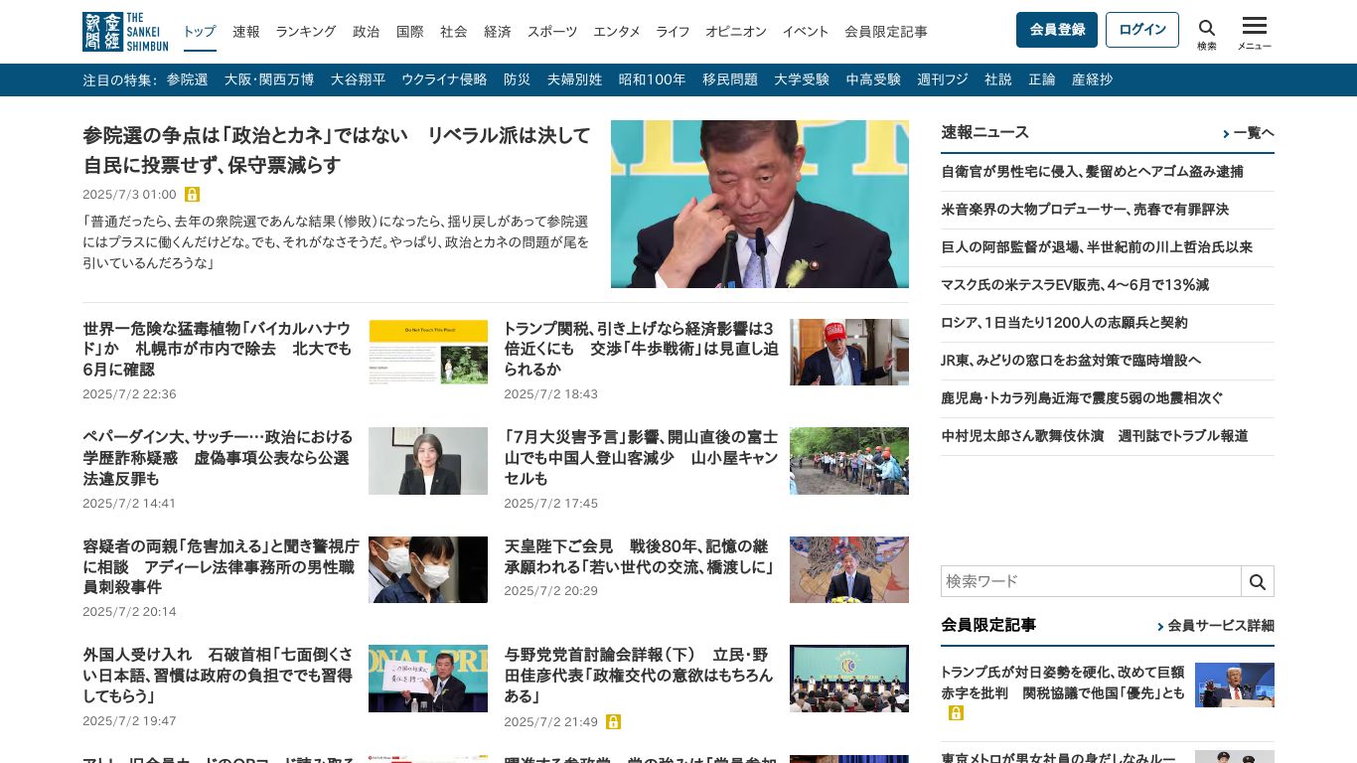Open 自衛官が男性宅に侵入 news item
The width and height of the screenshot is (1357, 763).
[x=1093, y=172]
